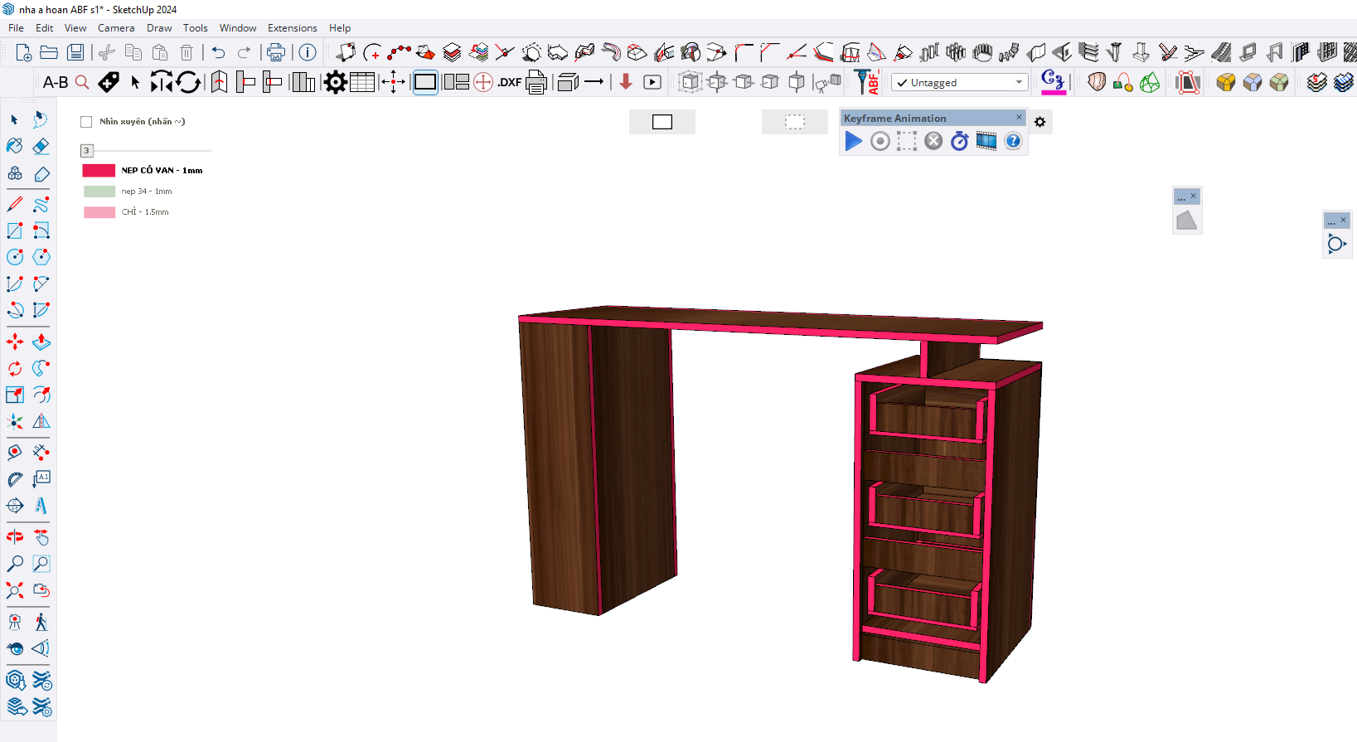1357x742 pixels.
Task: Select the Paint Bucket tool
Action: click(x=15, y=147)
